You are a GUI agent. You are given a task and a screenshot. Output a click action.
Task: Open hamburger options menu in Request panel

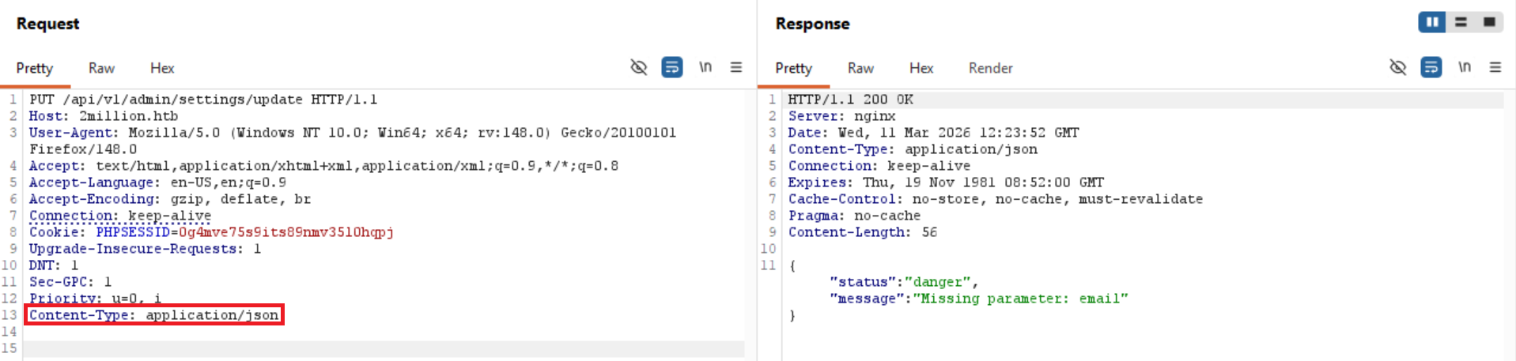coord(736,67)
